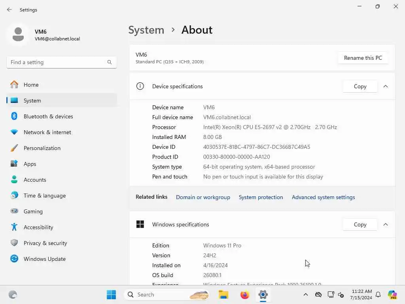This screenshot has width=405, height=304.
Task: Click the VM6 user avatar icon
Action: (18, 34)
